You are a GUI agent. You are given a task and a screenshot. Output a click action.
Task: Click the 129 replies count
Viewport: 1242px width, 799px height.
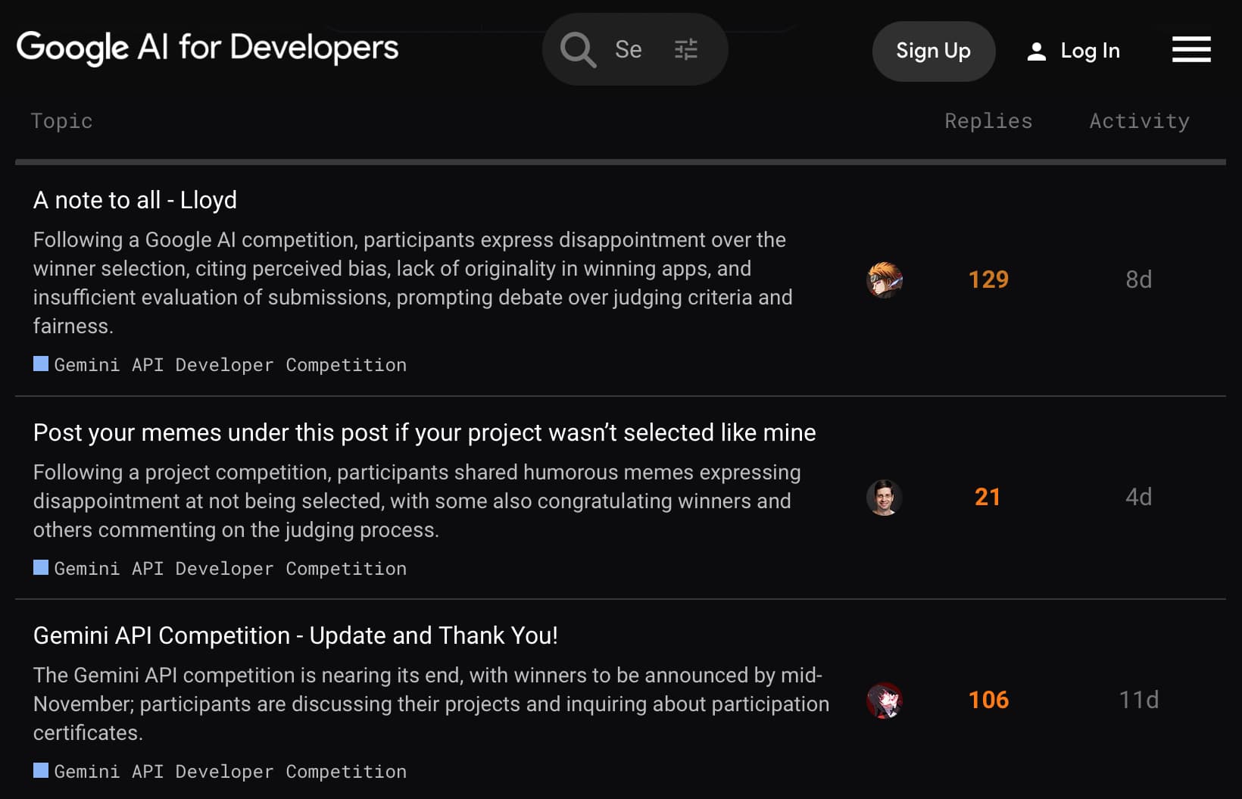coord(988,279)
